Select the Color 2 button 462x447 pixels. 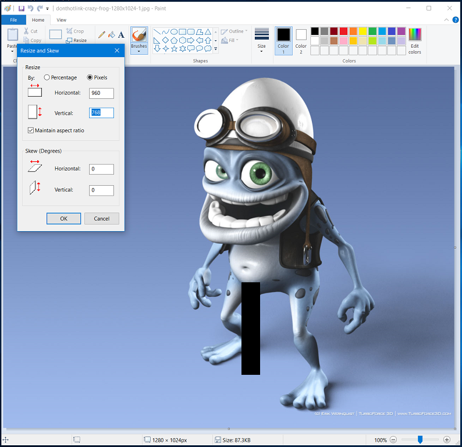point(301,41)
